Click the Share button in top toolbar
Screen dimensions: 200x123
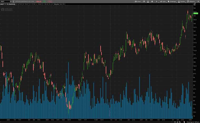click(x=138, y=1)
